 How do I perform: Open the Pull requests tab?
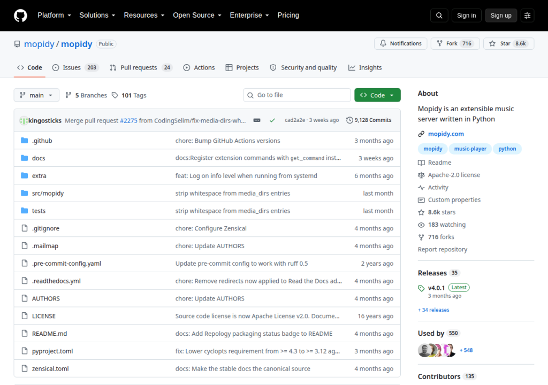click(x=141, y=67)
